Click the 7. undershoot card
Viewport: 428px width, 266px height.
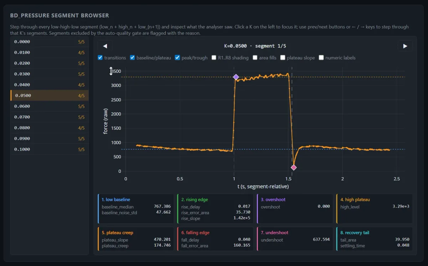[295, 239]
